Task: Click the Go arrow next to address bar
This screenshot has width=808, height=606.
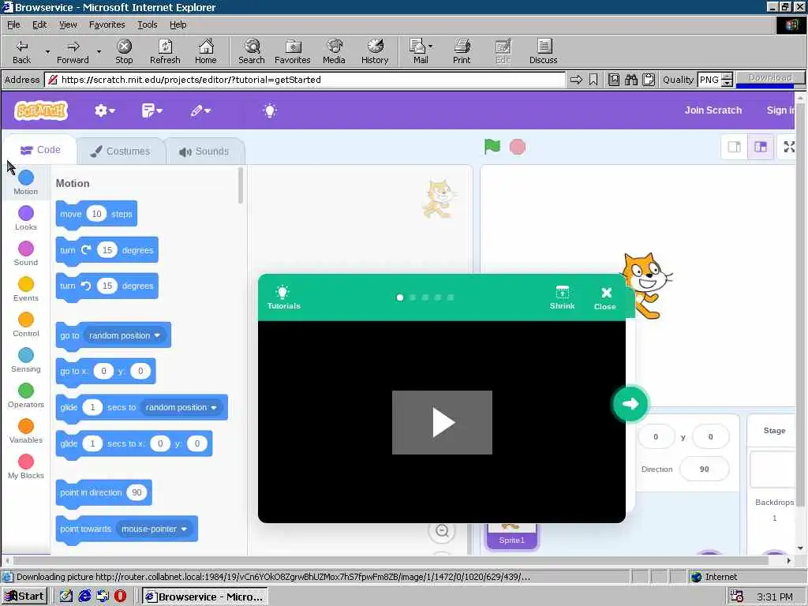Action: (576, 80)
